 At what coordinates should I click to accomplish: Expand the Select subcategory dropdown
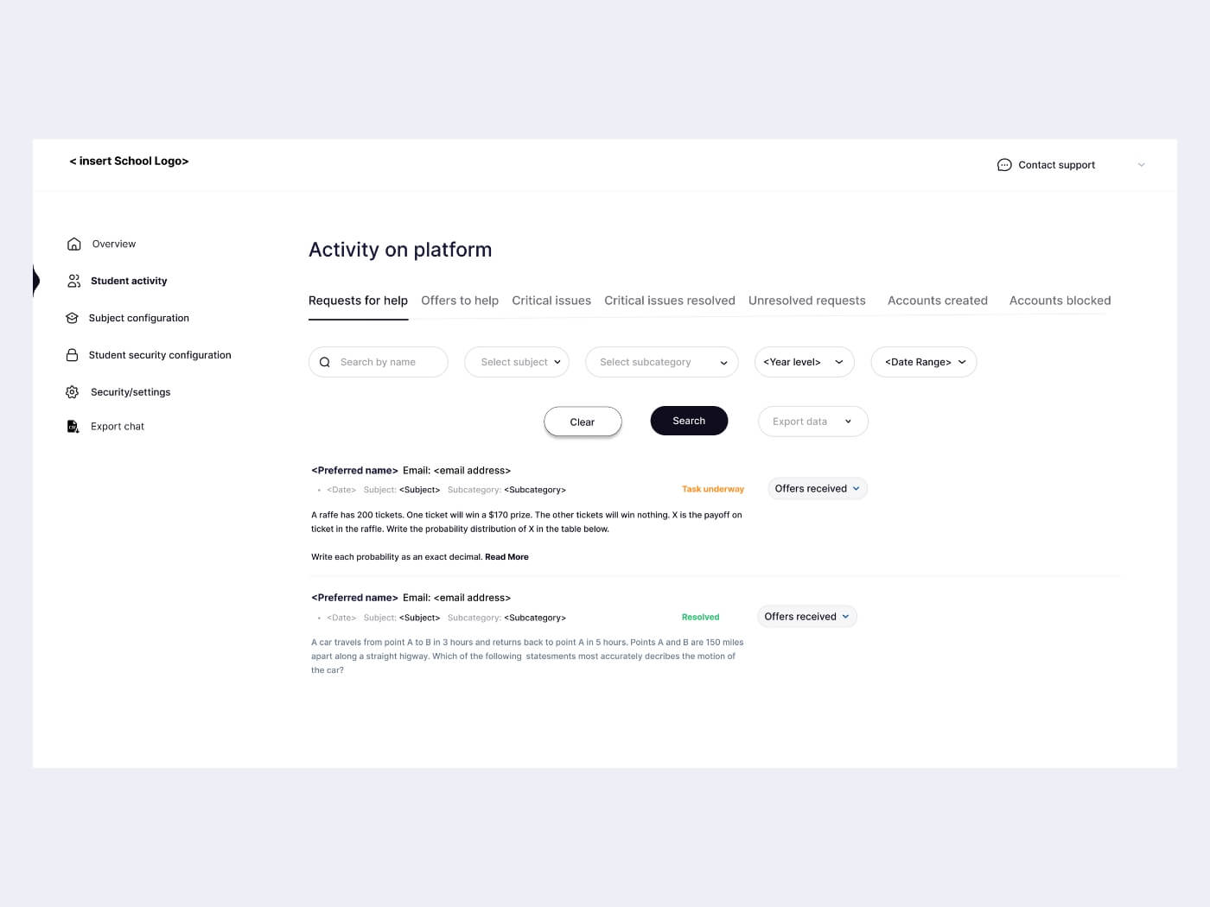click(x=662, y=362)
